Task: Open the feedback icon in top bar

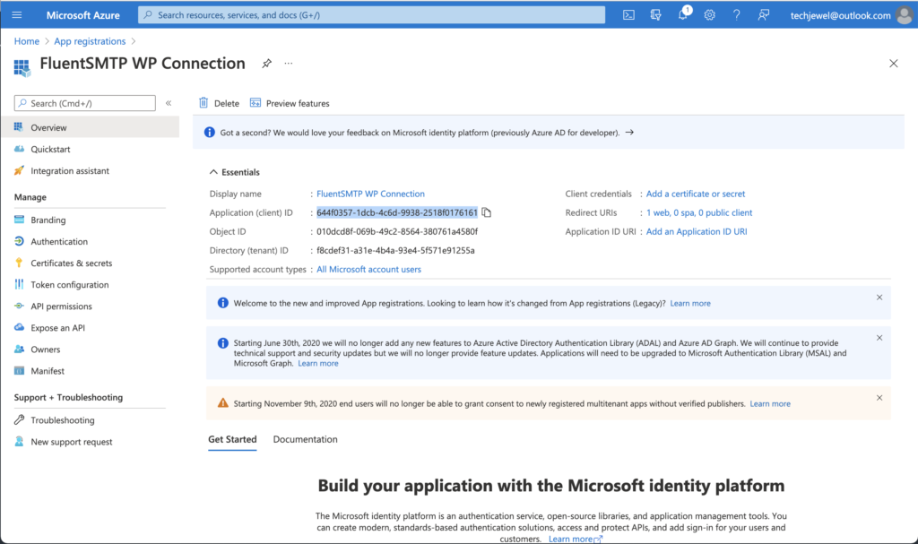Action: point(764,15)
